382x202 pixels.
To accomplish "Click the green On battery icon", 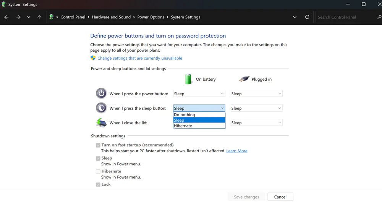I will click(188, 79).
